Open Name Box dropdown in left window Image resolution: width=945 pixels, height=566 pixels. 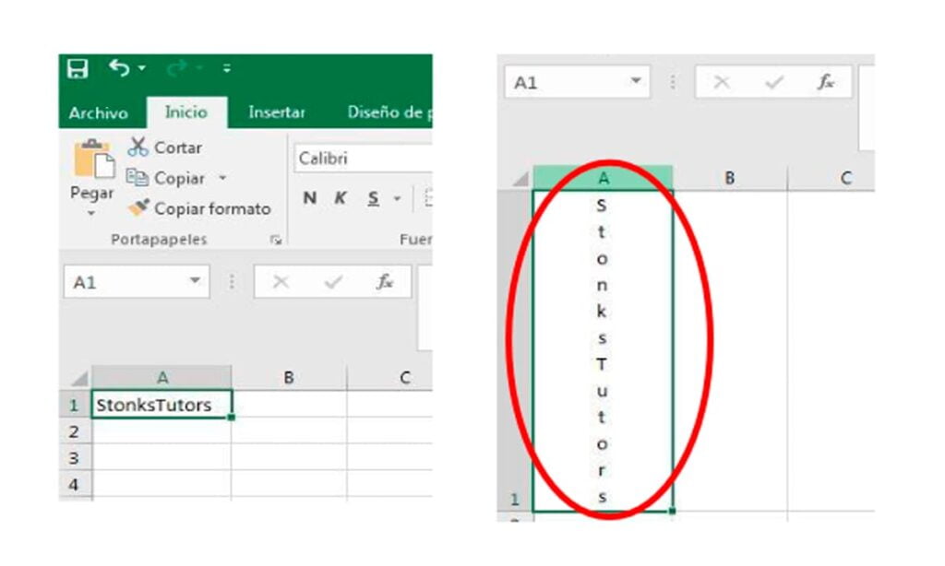click(196, 280)
